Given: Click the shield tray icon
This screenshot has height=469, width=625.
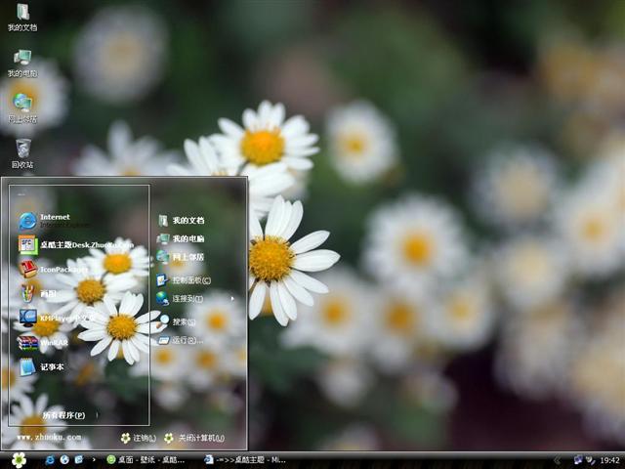Looking at the screenshot, I should point(590,460).
